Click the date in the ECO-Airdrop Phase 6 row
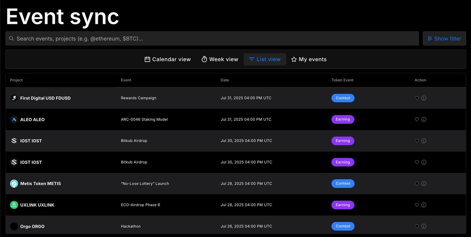This screenshot has height=237, width=471. click(x=246, y=205)
